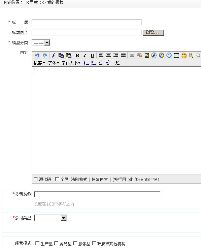Toggle bold formatting in editor
Screen dimensions: 201x251
77,56
